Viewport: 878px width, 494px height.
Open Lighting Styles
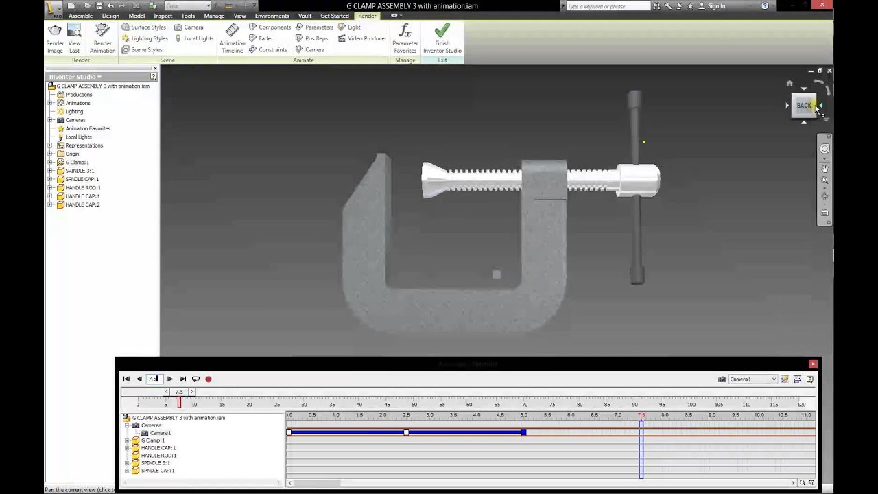[x=144, y=38]
